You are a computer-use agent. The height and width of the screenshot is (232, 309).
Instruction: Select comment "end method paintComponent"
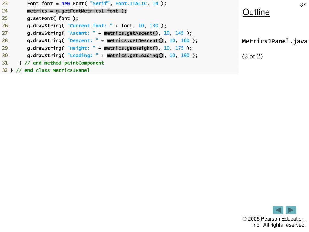click(x=64, y=63)
